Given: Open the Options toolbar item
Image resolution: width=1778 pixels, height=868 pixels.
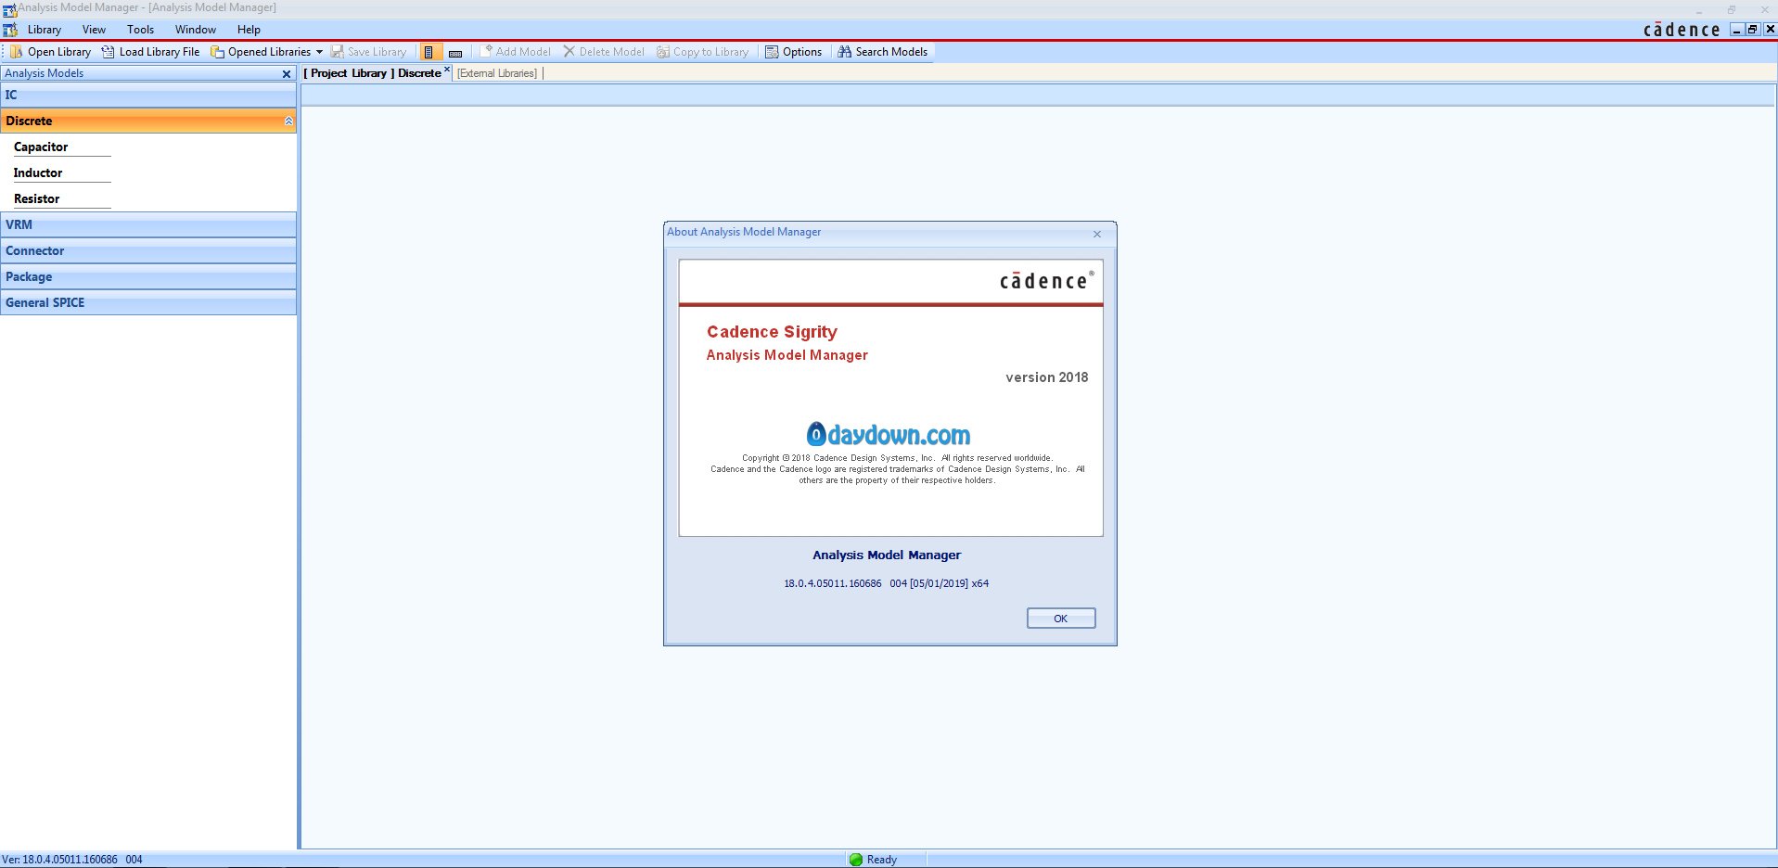Looking at the screenshot, I should 793,52.
